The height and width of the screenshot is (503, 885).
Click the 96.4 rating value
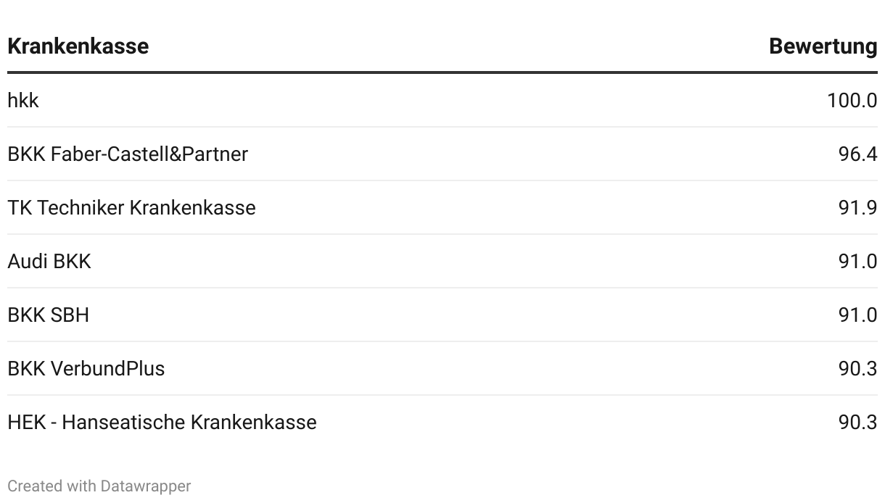(x=857, y=154)
